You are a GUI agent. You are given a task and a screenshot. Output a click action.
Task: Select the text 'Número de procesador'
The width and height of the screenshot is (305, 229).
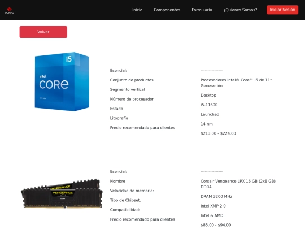pos(132,99)
